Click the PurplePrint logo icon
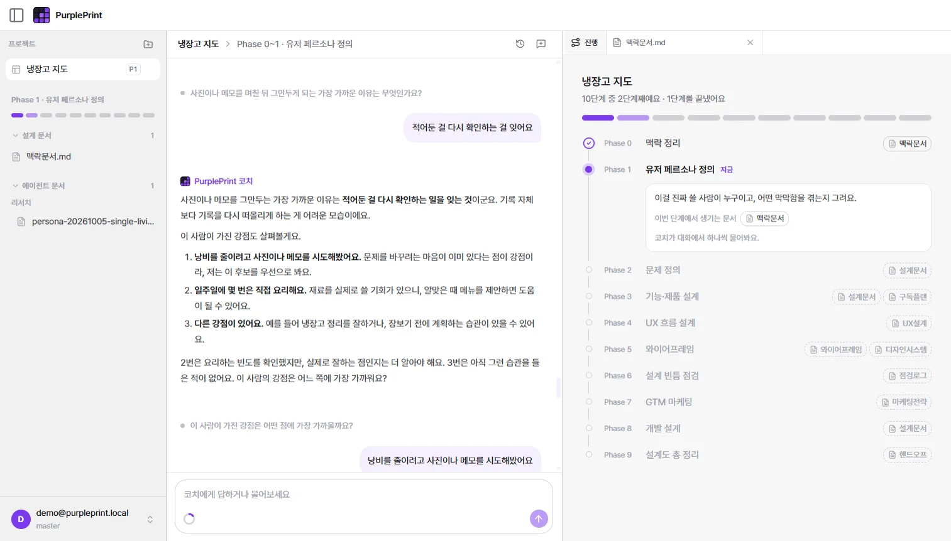 [41, 15]
